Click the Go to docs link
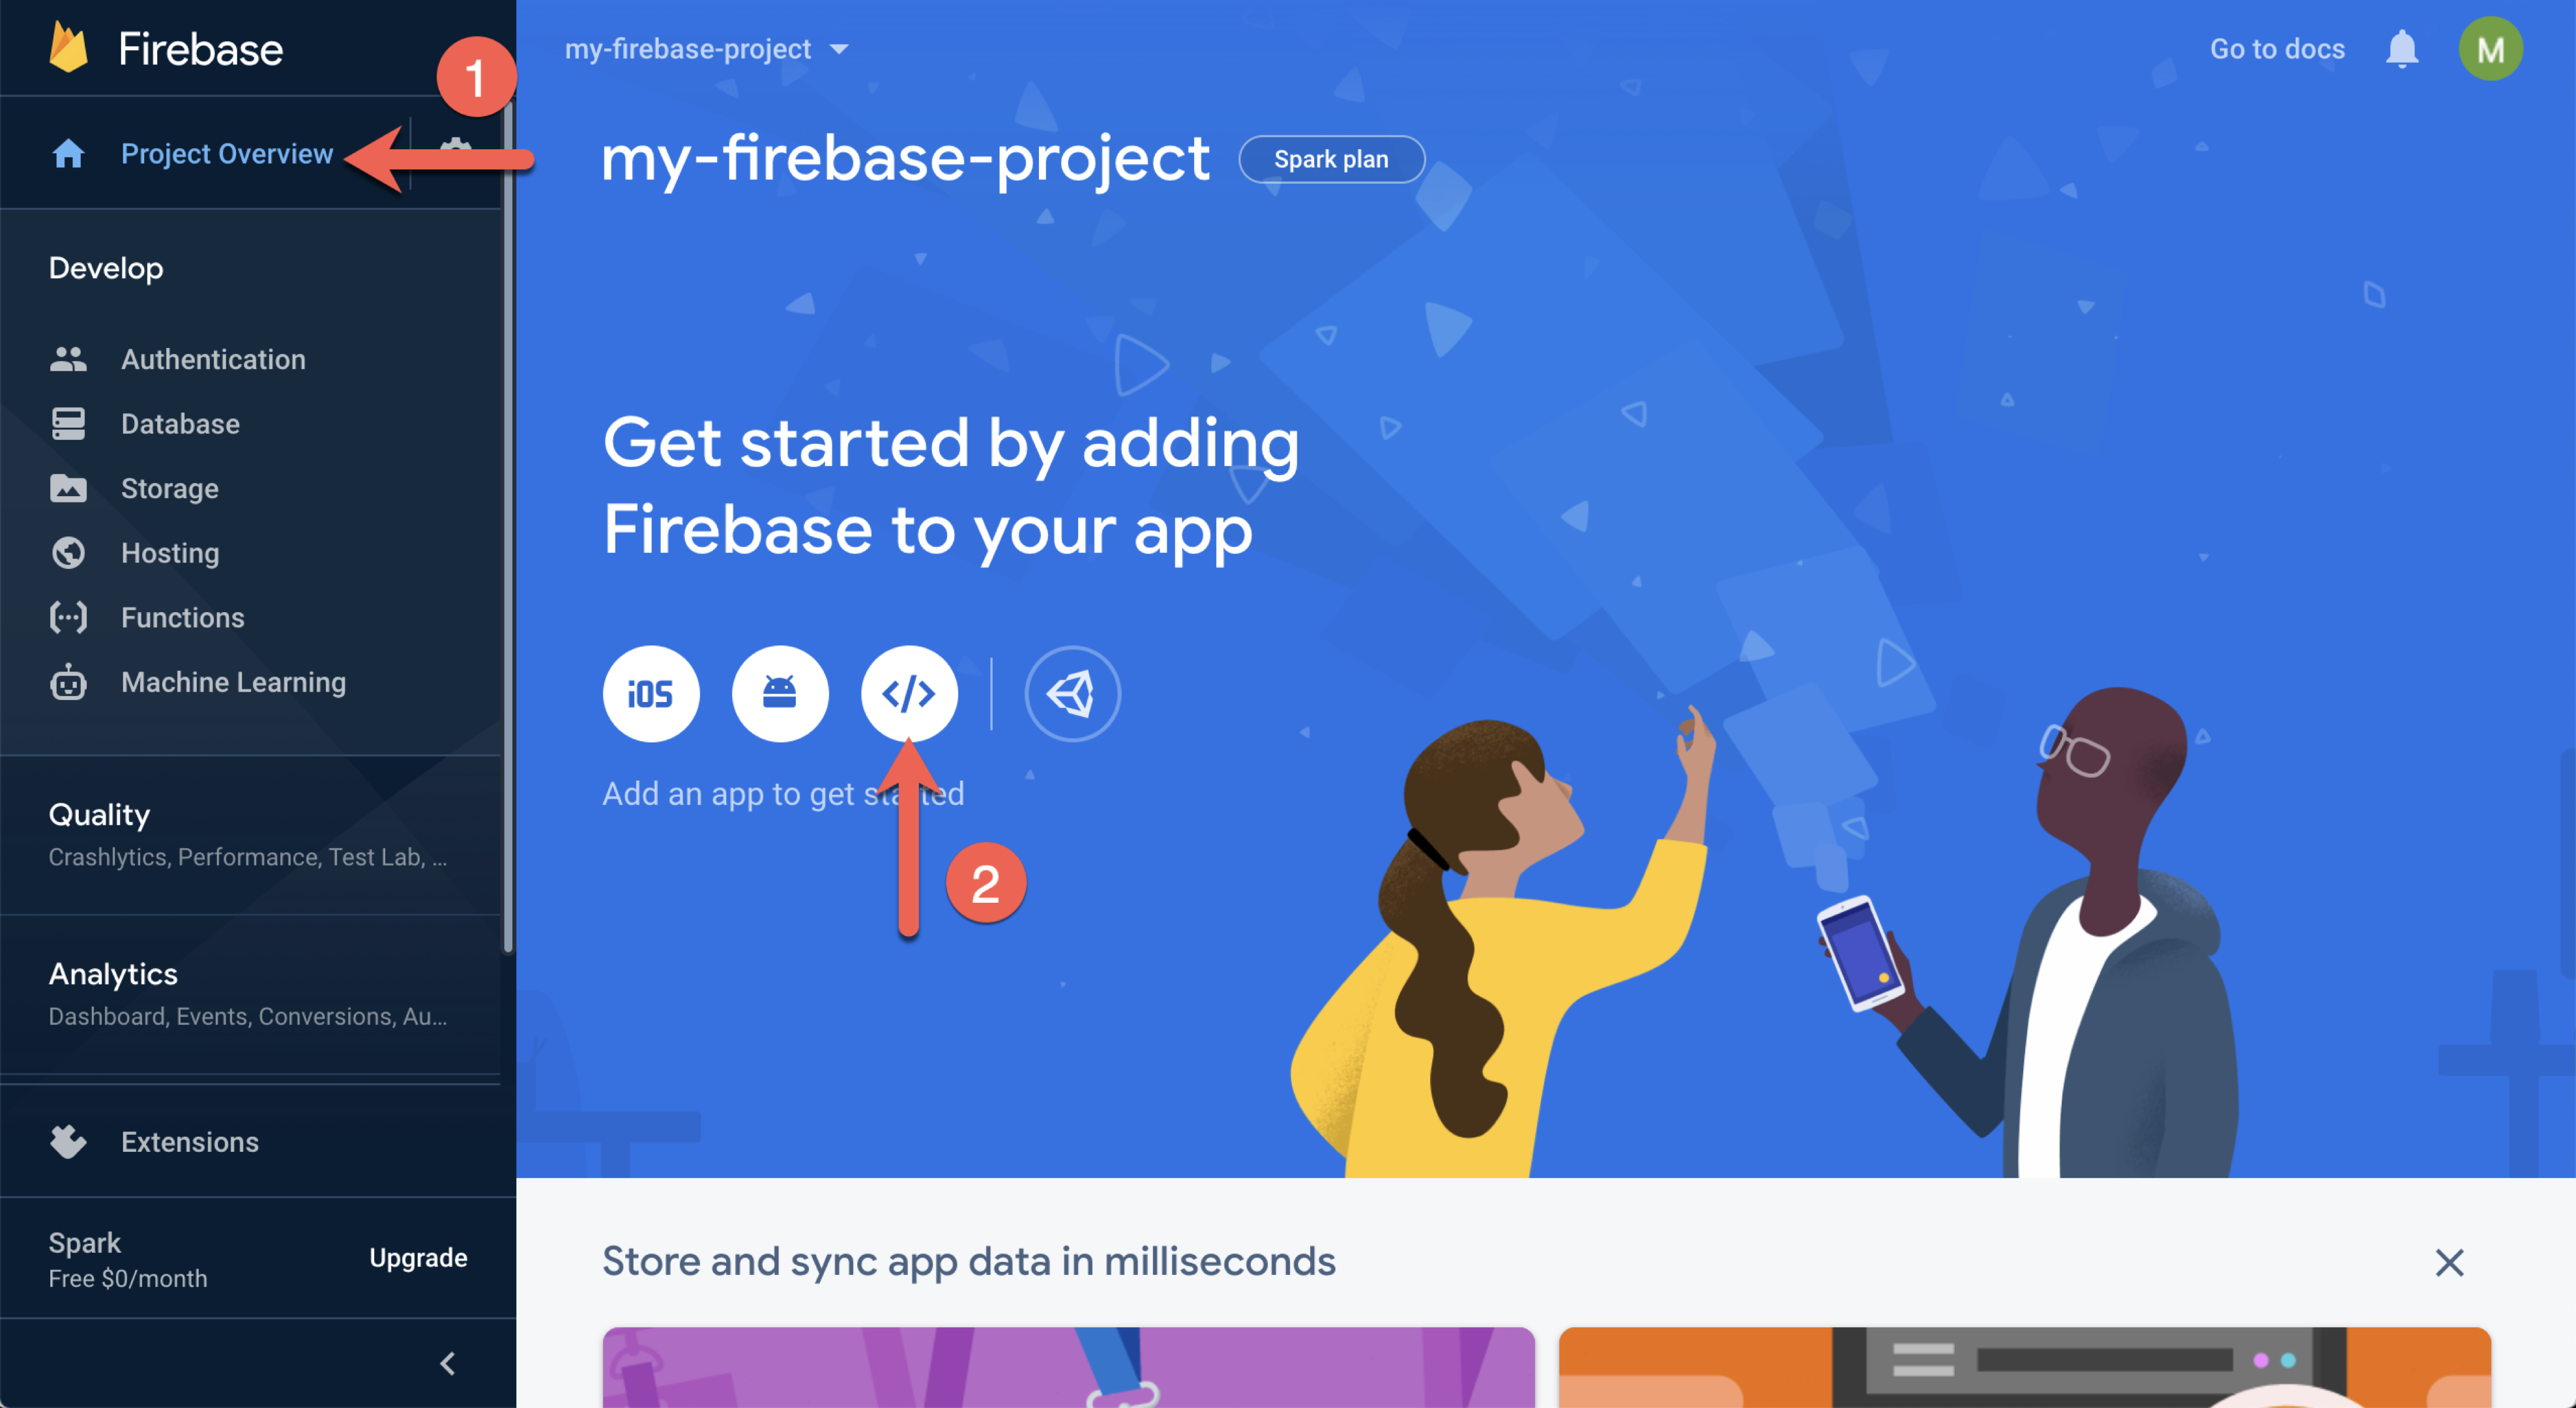2576x1408 pixels. (x=2276, y=48)
